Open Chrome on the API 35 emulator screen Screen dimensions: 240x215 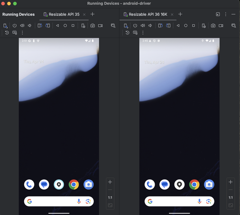(x=74, y=184)
